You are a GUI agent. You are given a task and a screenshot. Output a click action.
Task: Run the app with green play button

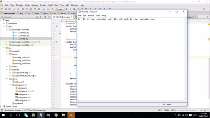66,9
